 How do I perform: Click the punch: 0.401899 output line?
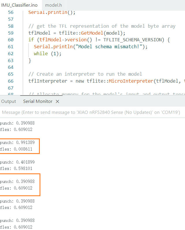coord(17,162)
